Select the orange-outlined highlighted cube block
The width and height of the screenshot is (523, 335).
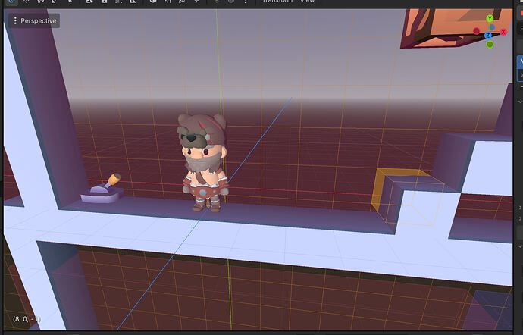[x=408, y=197]
